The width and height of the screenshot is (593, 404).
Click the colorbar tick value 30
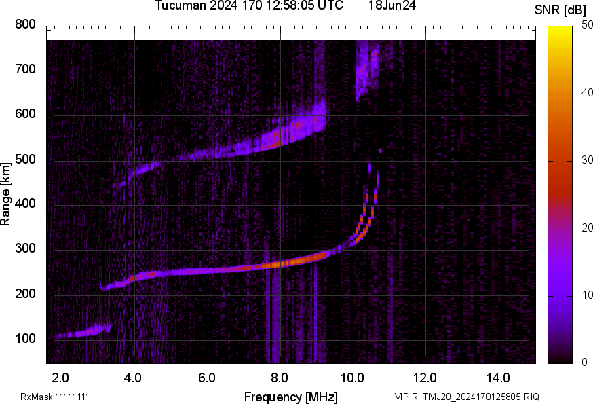point(587,160)
